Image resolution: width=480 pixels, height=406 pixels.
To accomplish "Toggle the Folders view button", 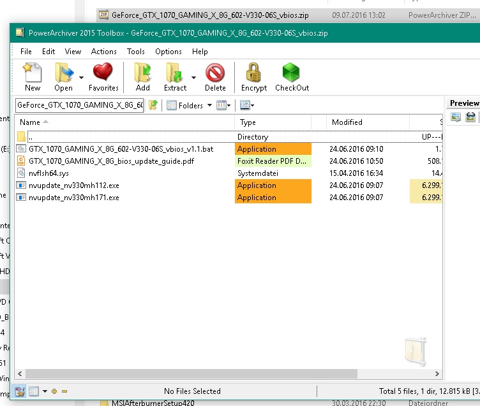I will click(184, 105).
